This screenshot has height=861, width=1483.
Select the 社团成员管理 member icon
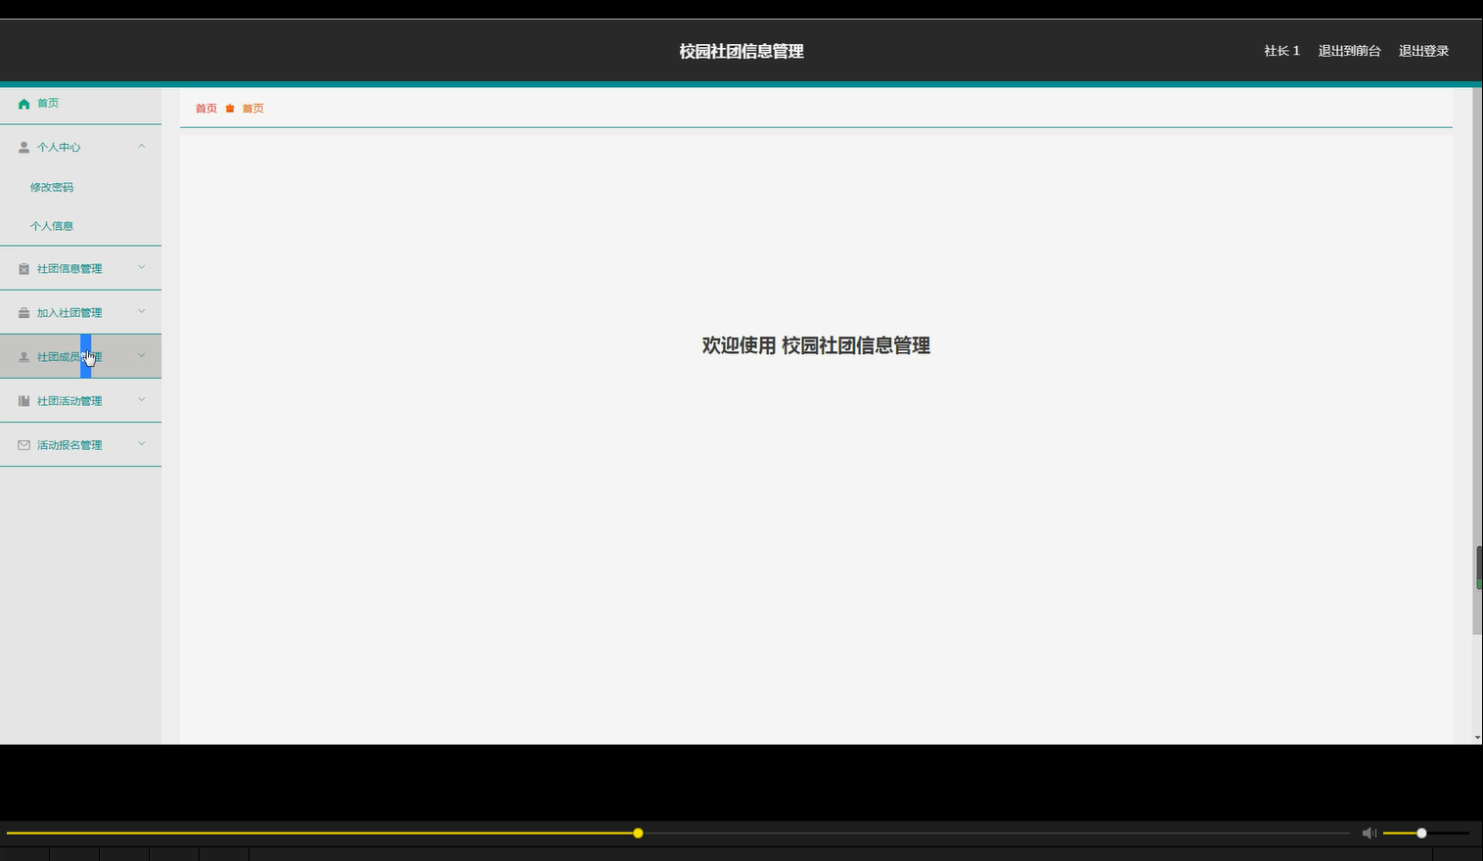point(22,356)
